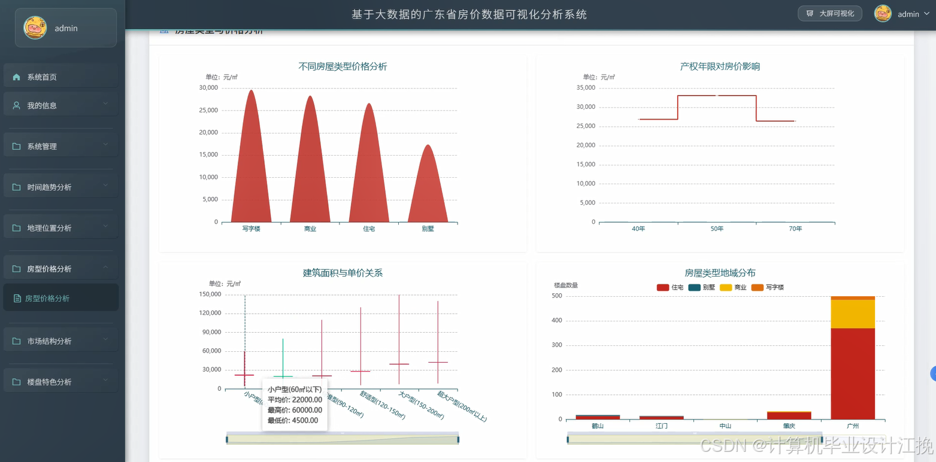Toggle the 别墅 legend series

701,287
